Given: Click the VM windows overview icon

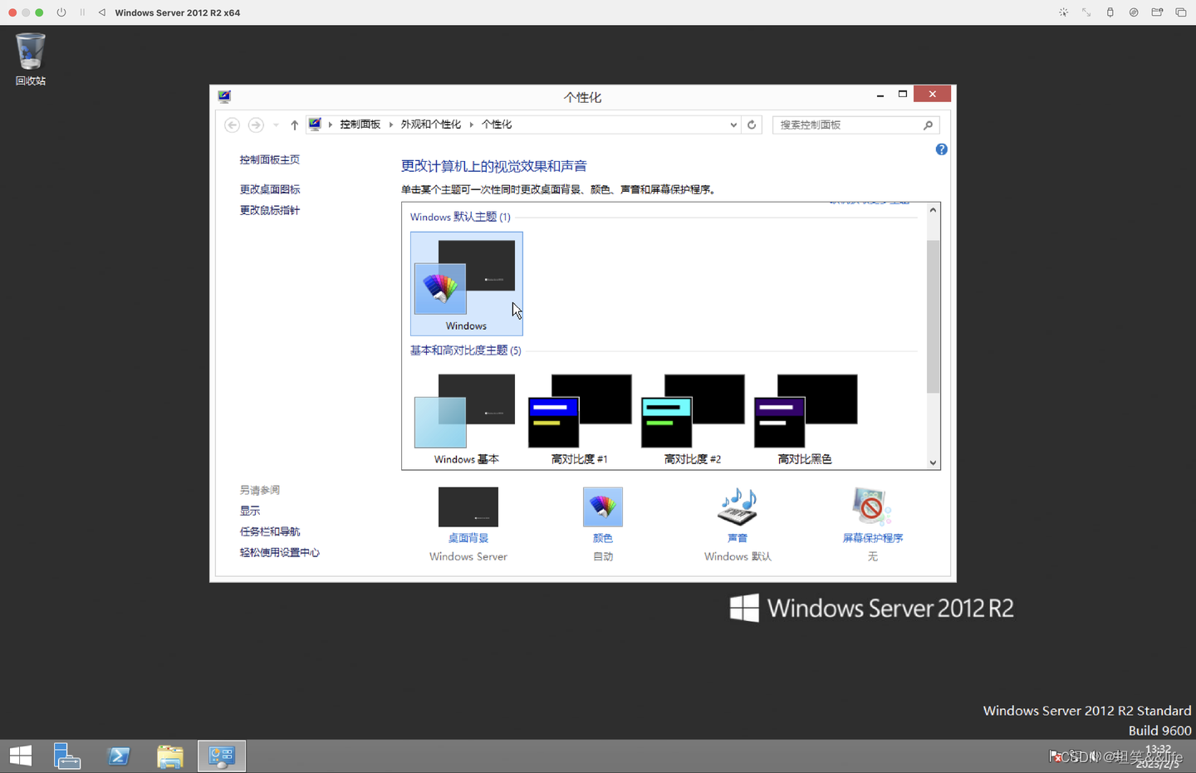Looking at the screenshot, I should point(1180,12).
